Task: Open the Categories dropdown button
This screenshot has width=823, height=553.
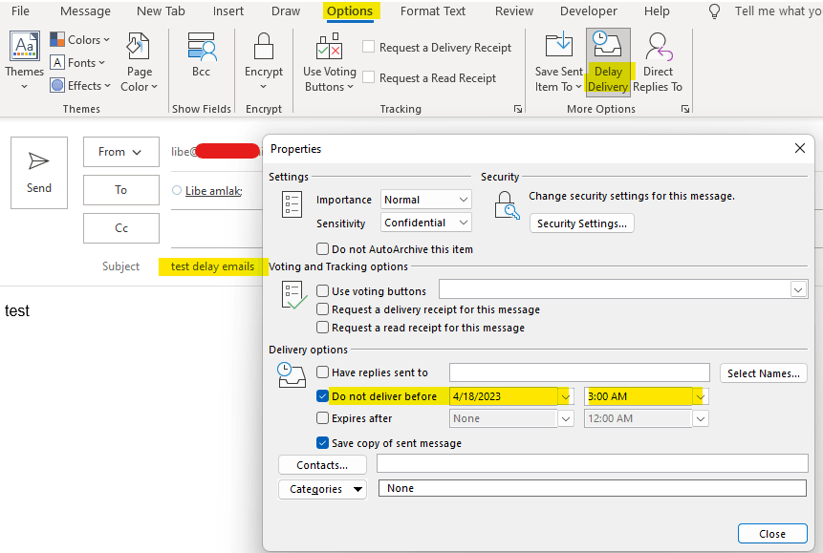Action: click(x=322, y=489)
